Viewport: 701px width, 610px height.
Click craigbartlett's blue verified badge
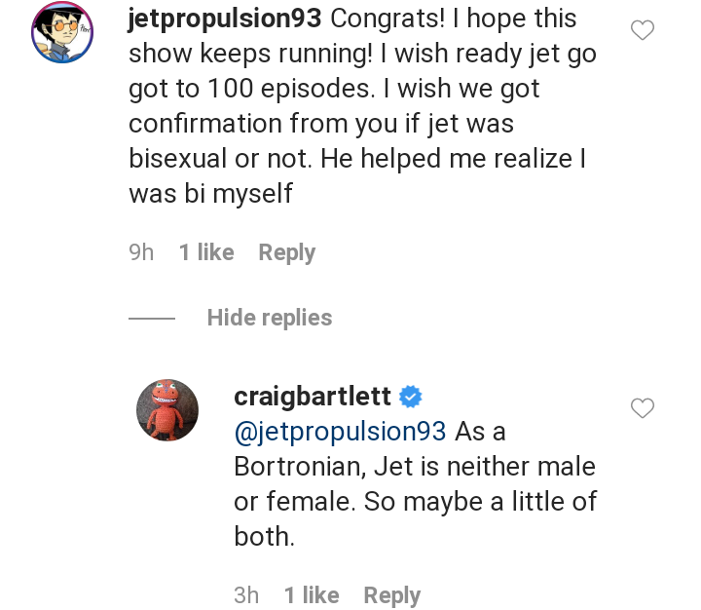(x=411, y=397)
